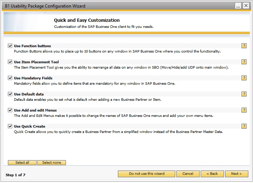Uncheck the Use Default data checkbox
Screen dimensions: 253x183
10,94
